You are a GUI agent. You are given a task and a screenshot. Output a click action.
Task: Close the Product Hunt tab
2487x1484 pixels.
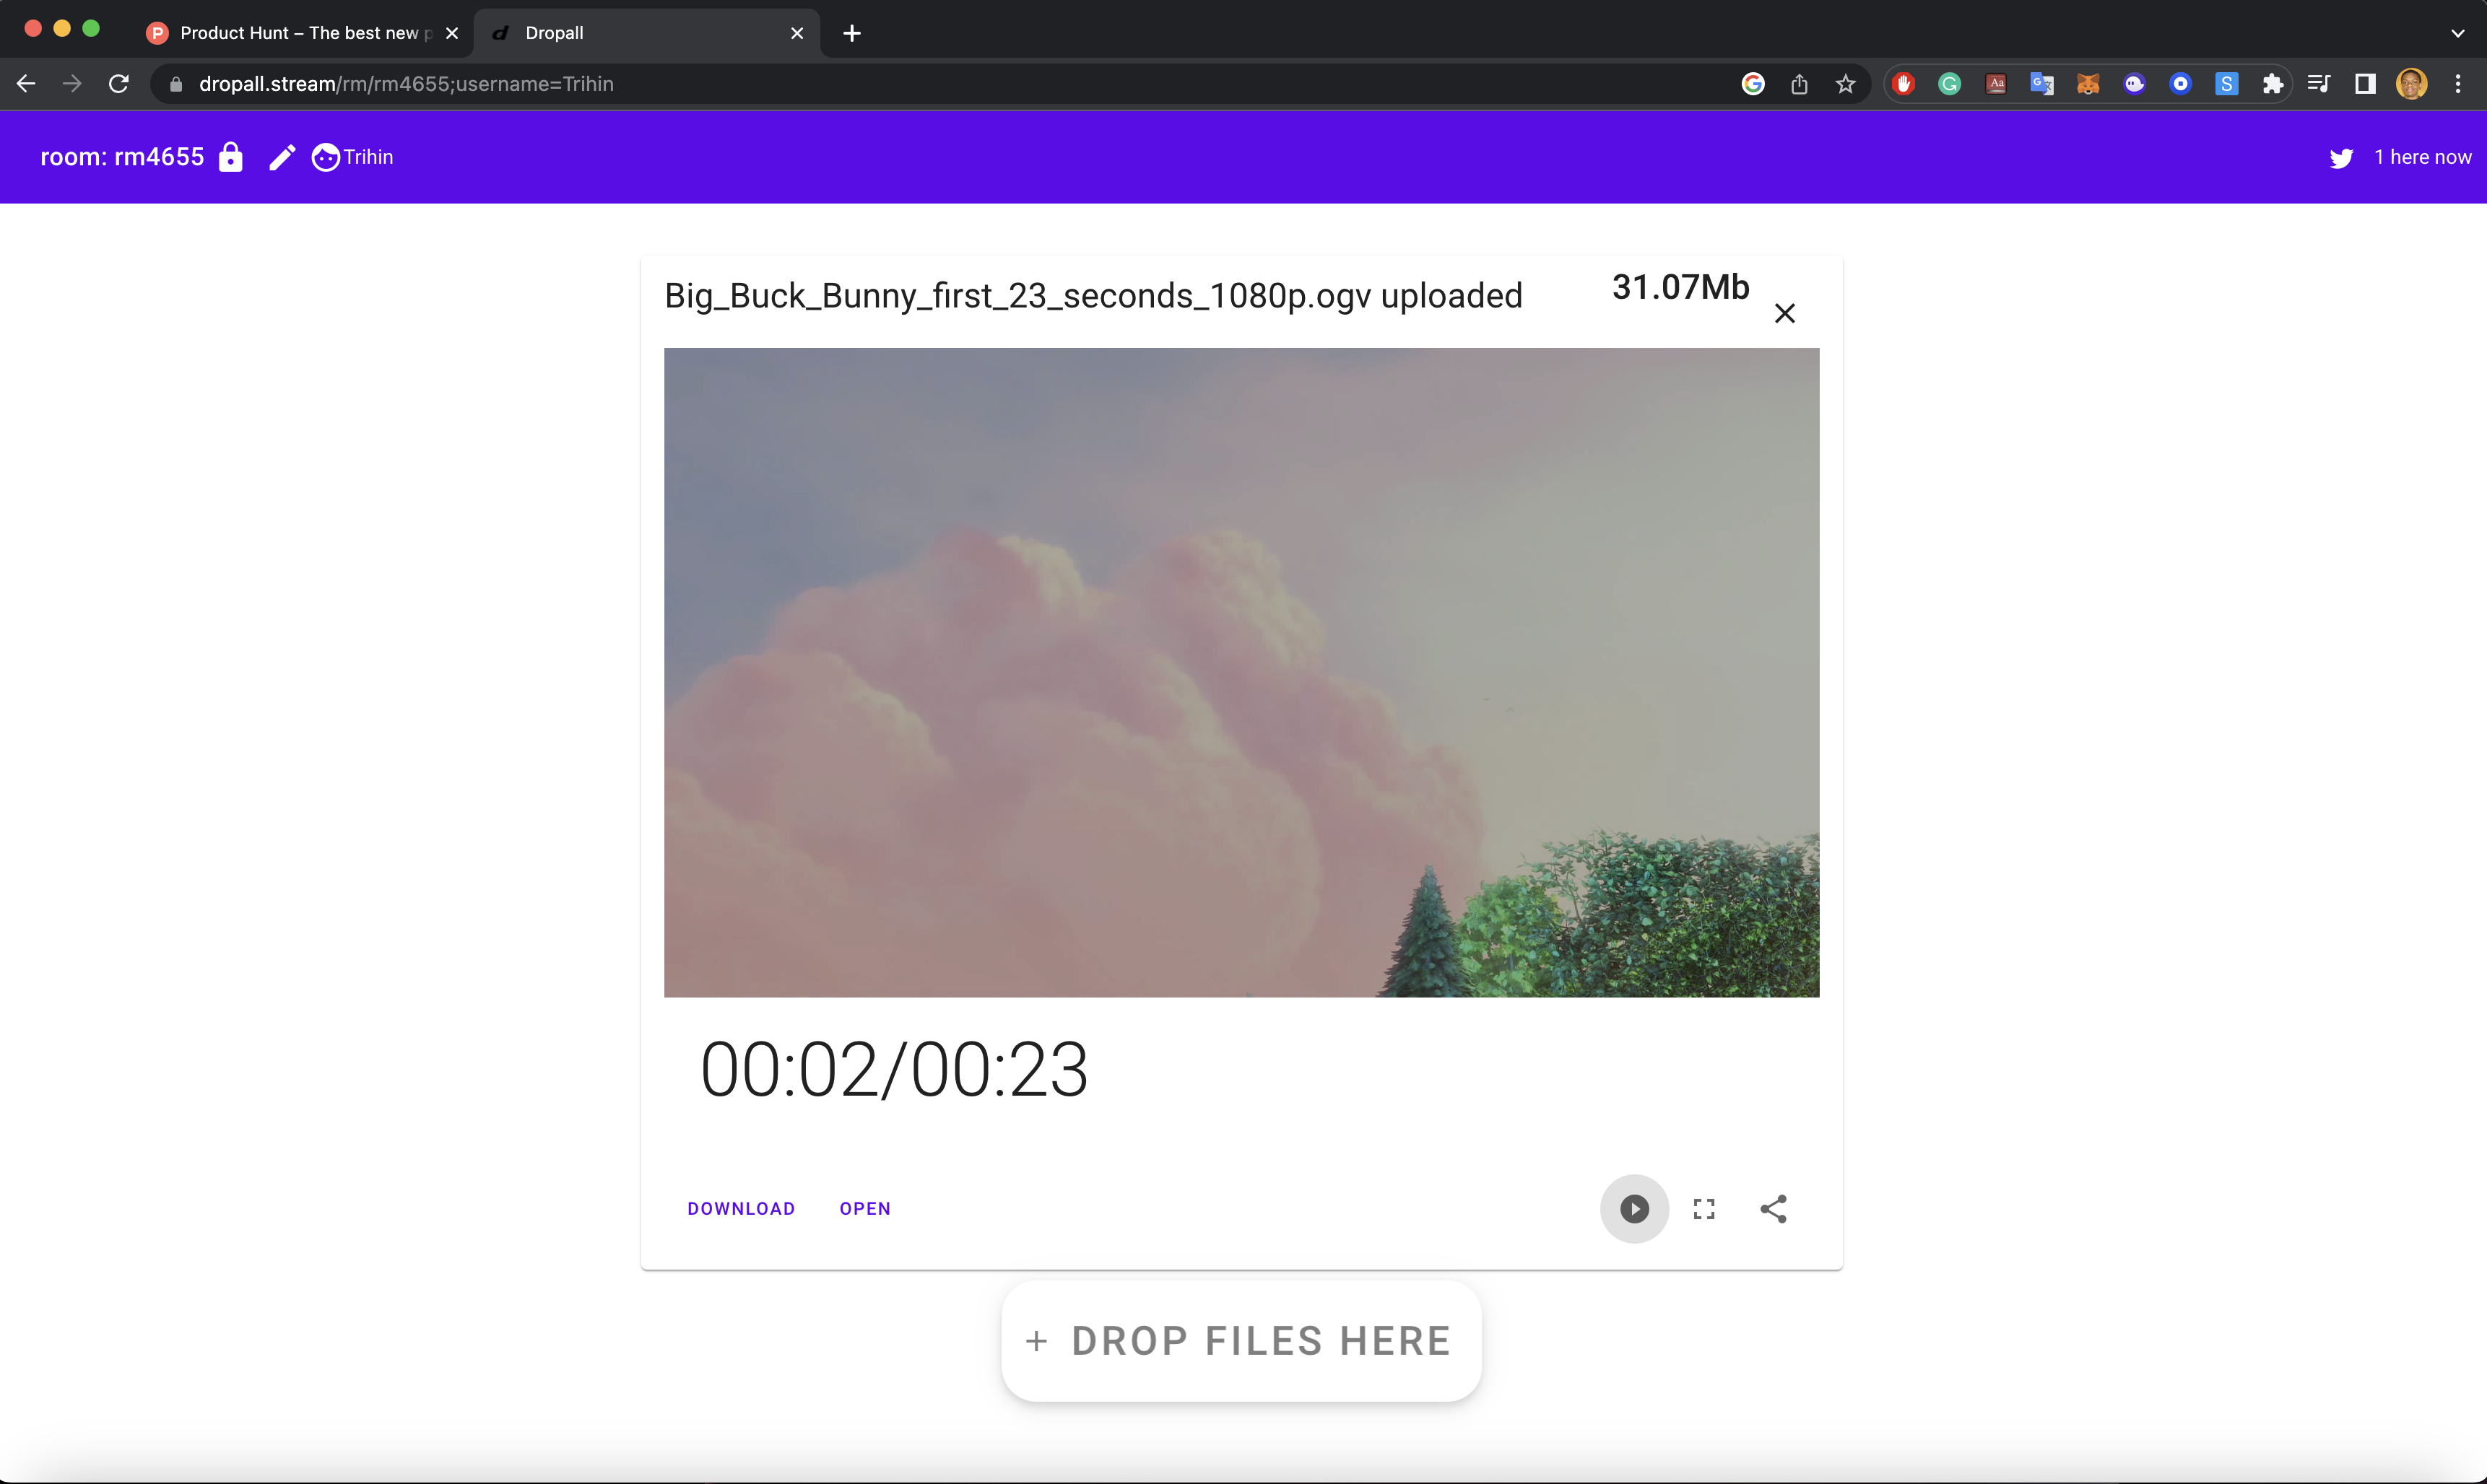click(x=452, y=33)
